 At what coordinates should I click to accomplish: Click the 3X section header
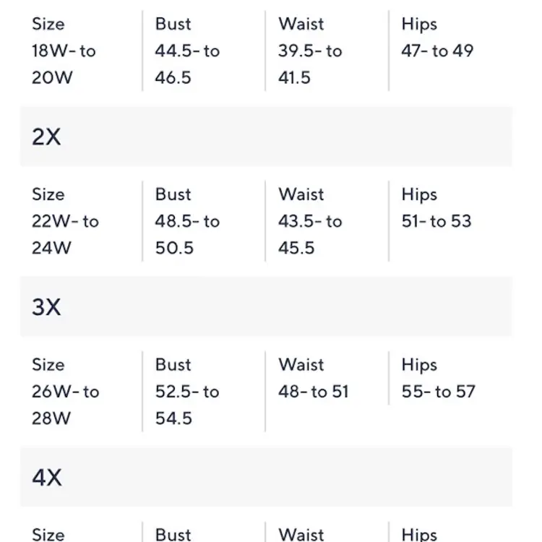pos(47,307)
